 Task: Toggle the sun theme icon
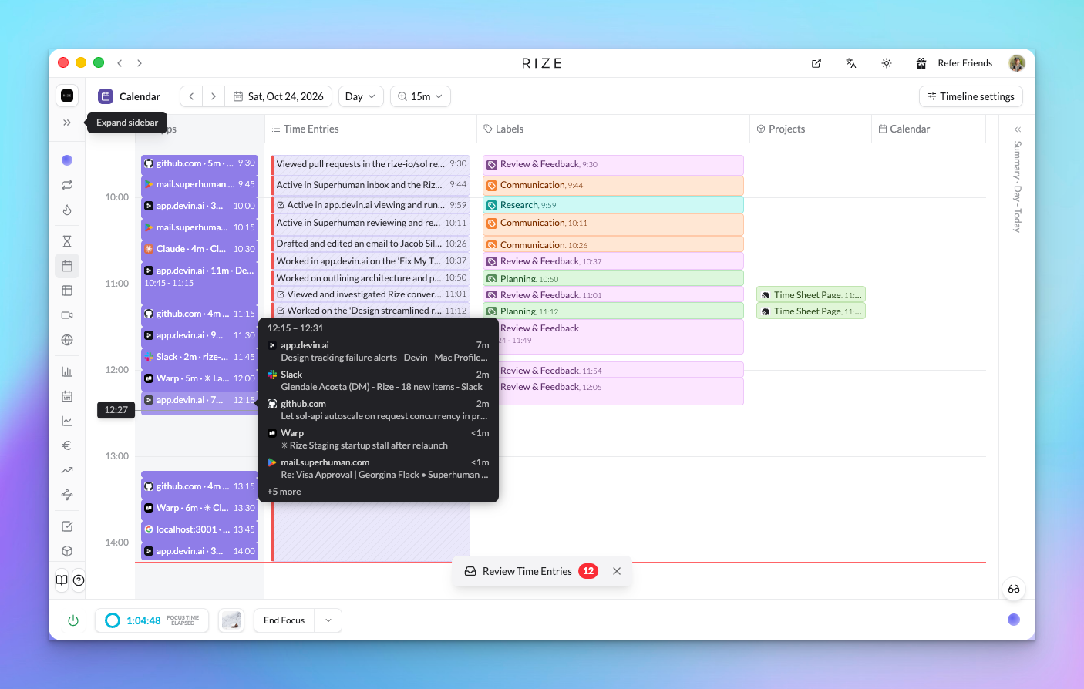pos(887,63)
